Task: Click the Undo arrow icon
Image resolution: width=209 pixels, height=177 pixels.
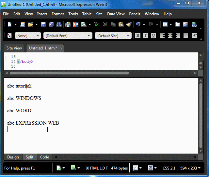Action: coord(138,24)
